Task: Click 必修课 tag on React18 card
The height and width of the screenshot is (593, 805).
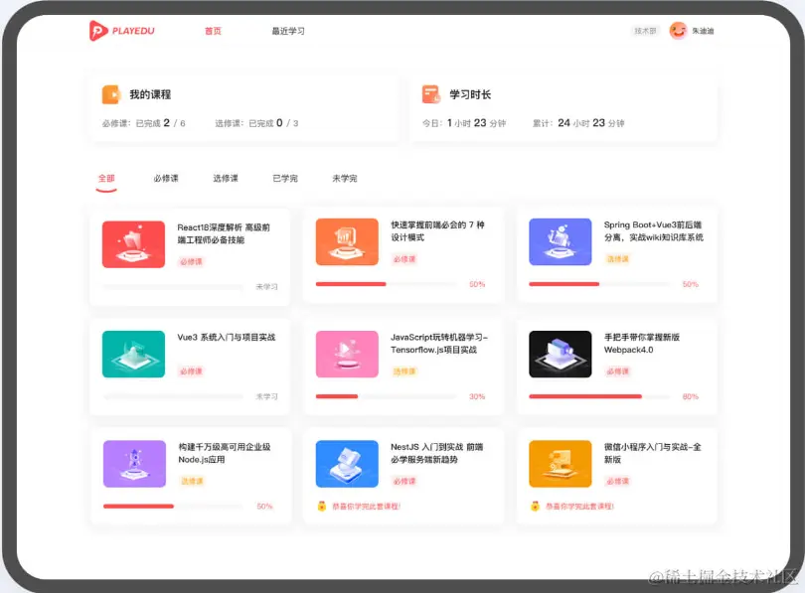Action: 191,261
